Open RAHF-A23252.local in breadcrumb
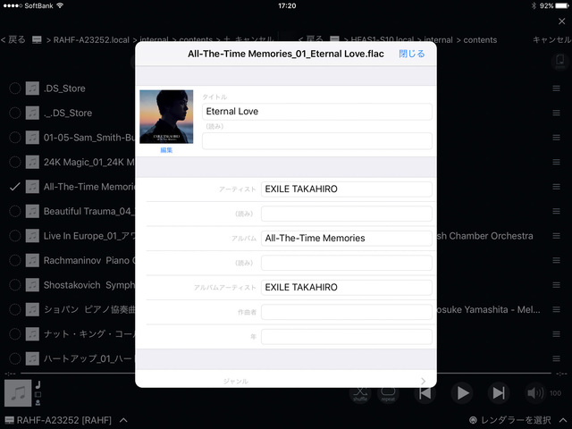572x429 pixels. 91,39
